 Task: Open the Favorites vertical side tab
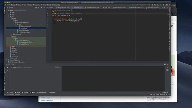(5, 80)
